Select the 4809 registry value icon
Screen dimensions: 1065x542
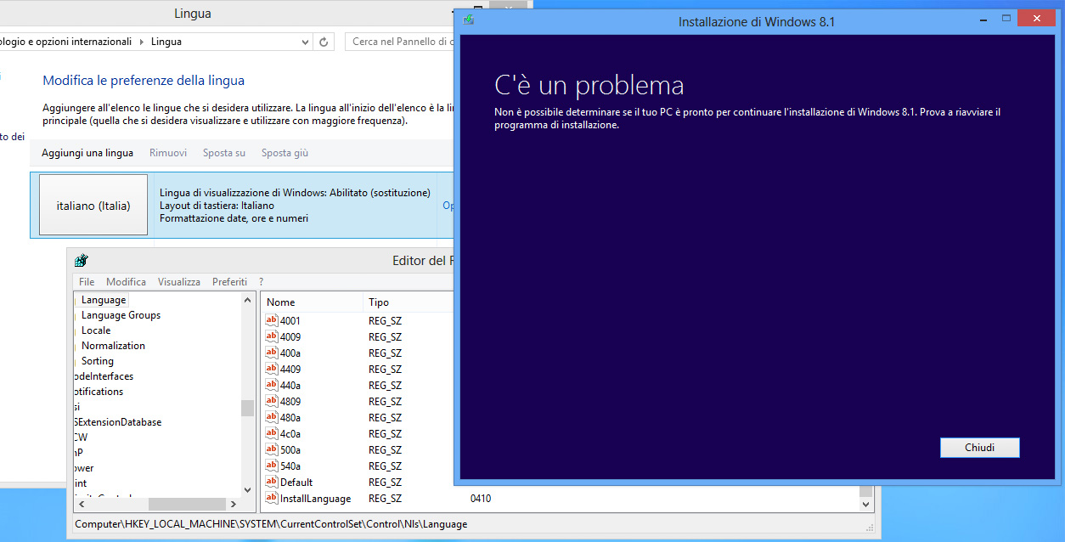[272, 401]
